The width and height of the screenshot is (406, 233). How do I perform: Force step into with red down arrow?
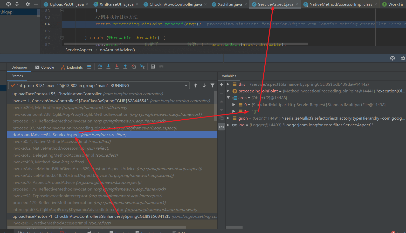pyautogui.click(x=117, y=67)
